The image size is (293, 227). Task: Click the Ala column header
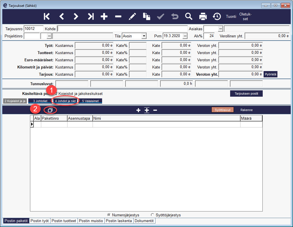tap(37, 118)
